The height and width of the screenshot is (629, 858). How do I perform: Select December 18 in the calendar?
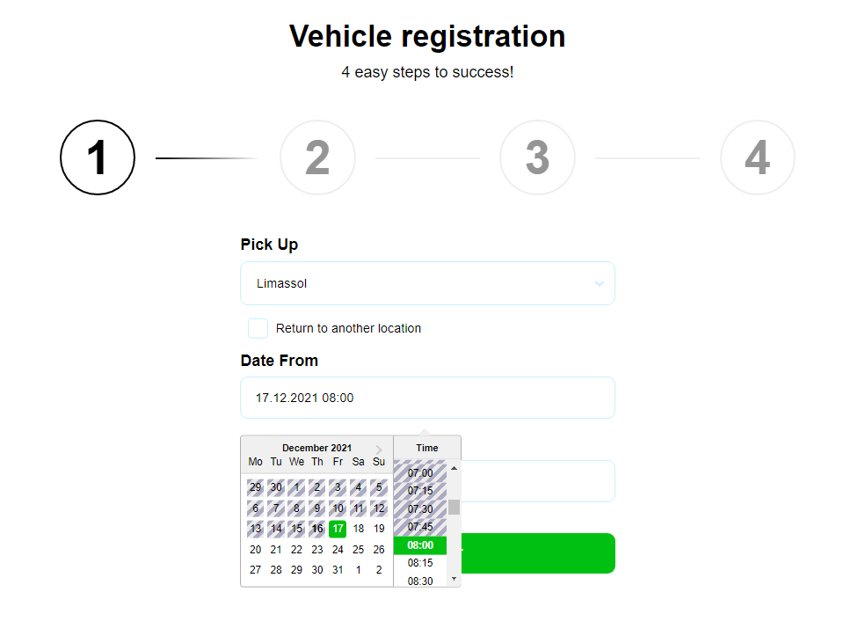tap(358, 529)
